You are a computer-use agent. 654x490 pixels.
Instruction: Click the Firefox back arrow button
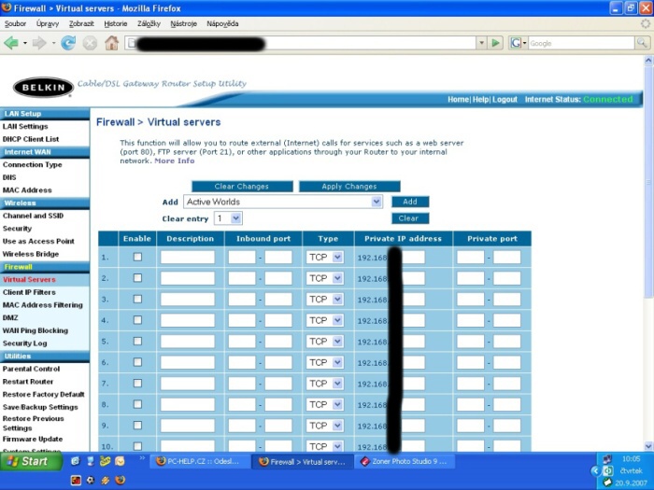pos(11,43)
